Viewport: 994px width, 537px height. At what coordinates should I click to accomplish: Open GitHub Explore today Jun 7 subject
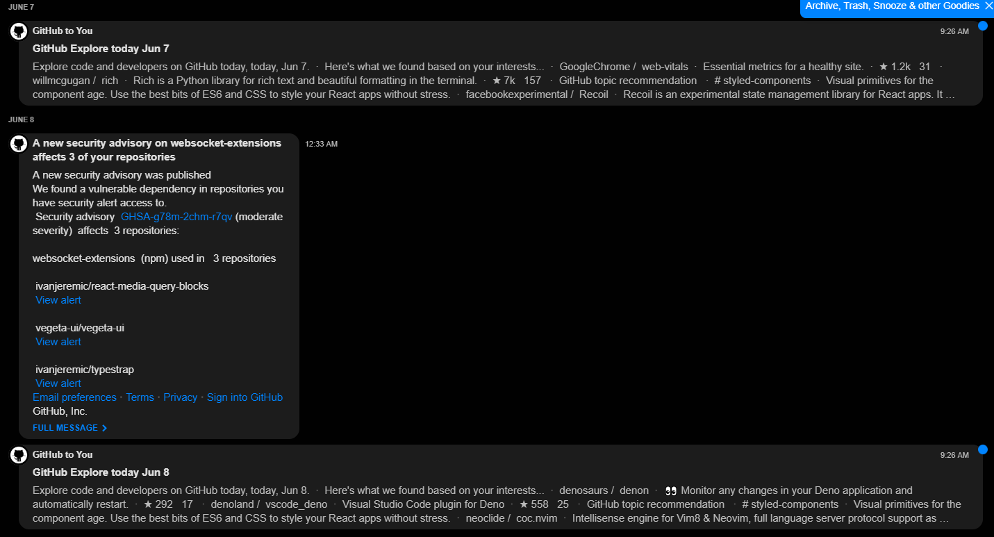(x=101, y=49)
